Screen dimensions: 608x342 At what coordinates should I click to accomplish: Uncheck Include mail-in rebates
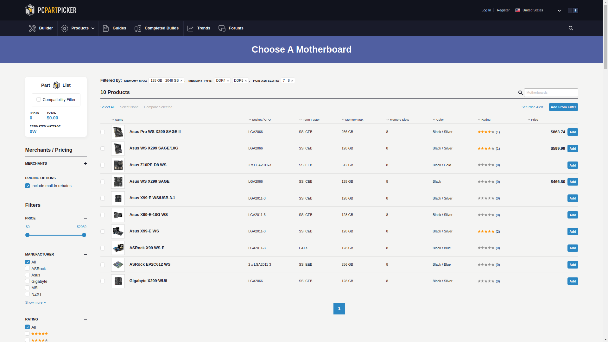point(28,186)
